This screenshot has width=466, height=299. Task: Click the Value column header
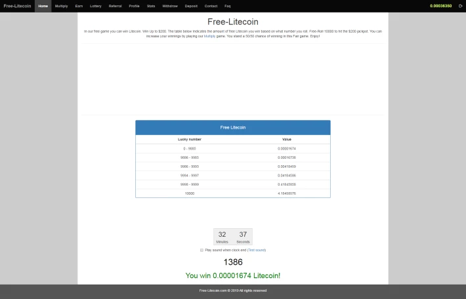[287, 139]
